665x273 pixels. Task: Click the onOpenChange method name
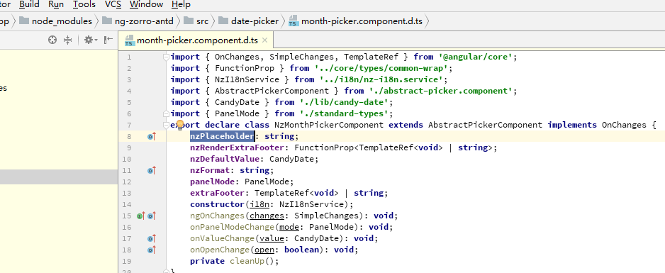[220, 250]
